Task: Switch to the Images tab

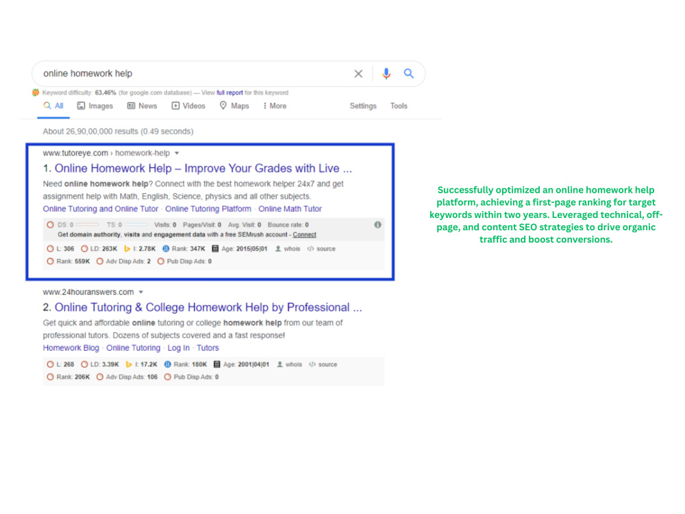Action: (95, 106)
